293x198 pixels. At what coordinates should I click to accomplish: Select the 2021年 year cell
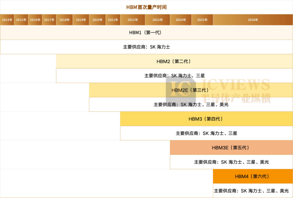tap(113, 20)
